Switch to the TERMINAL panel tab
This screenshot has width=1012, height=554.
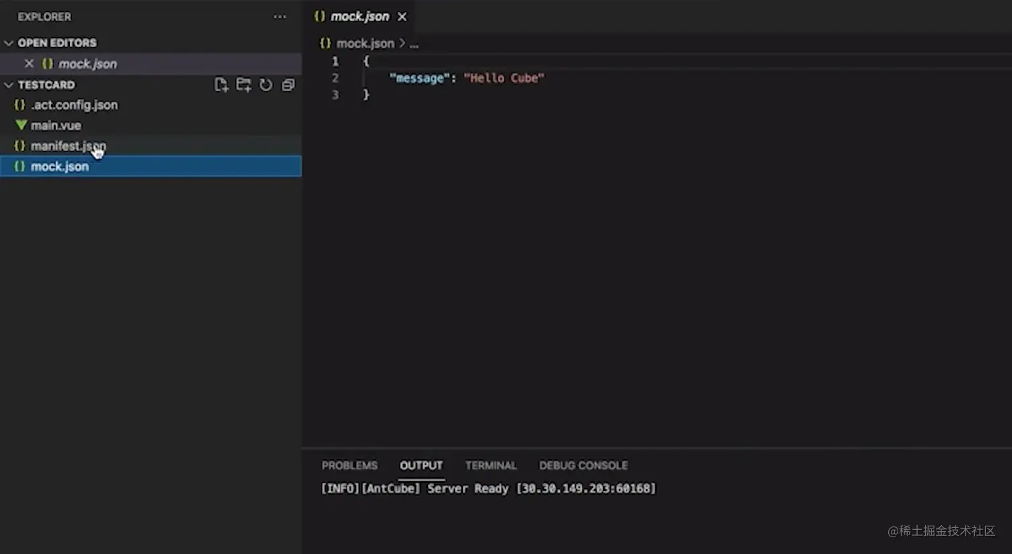tap(491, 465)
